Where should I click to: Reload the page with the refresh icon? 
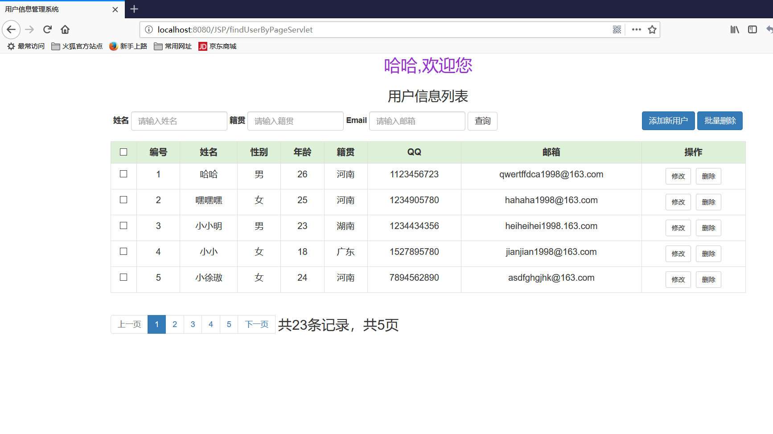pyautogui.click(x=47, y=29)
